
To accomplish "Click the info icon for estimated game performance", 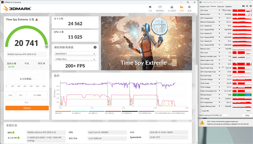I will [x=95, y=47].
